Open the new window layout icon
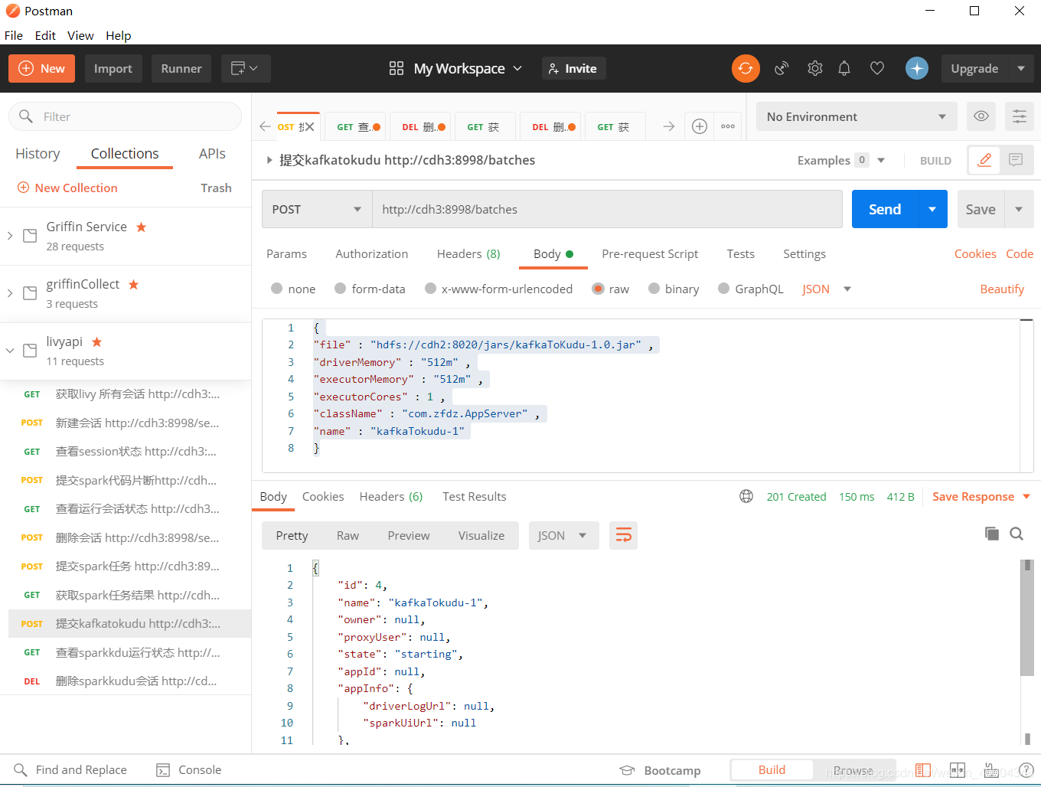The image size is (1041, 787). [x=246, y=68]
